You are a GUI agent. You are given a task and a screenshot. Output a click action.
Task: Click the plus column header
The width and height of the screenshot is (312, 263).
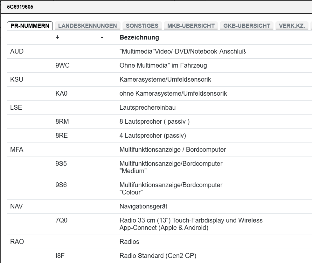point(57,38)
